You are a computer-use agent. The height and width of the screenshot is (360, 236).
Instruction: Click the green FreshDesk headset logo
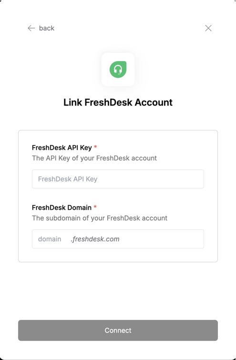(x=118, y=69)
